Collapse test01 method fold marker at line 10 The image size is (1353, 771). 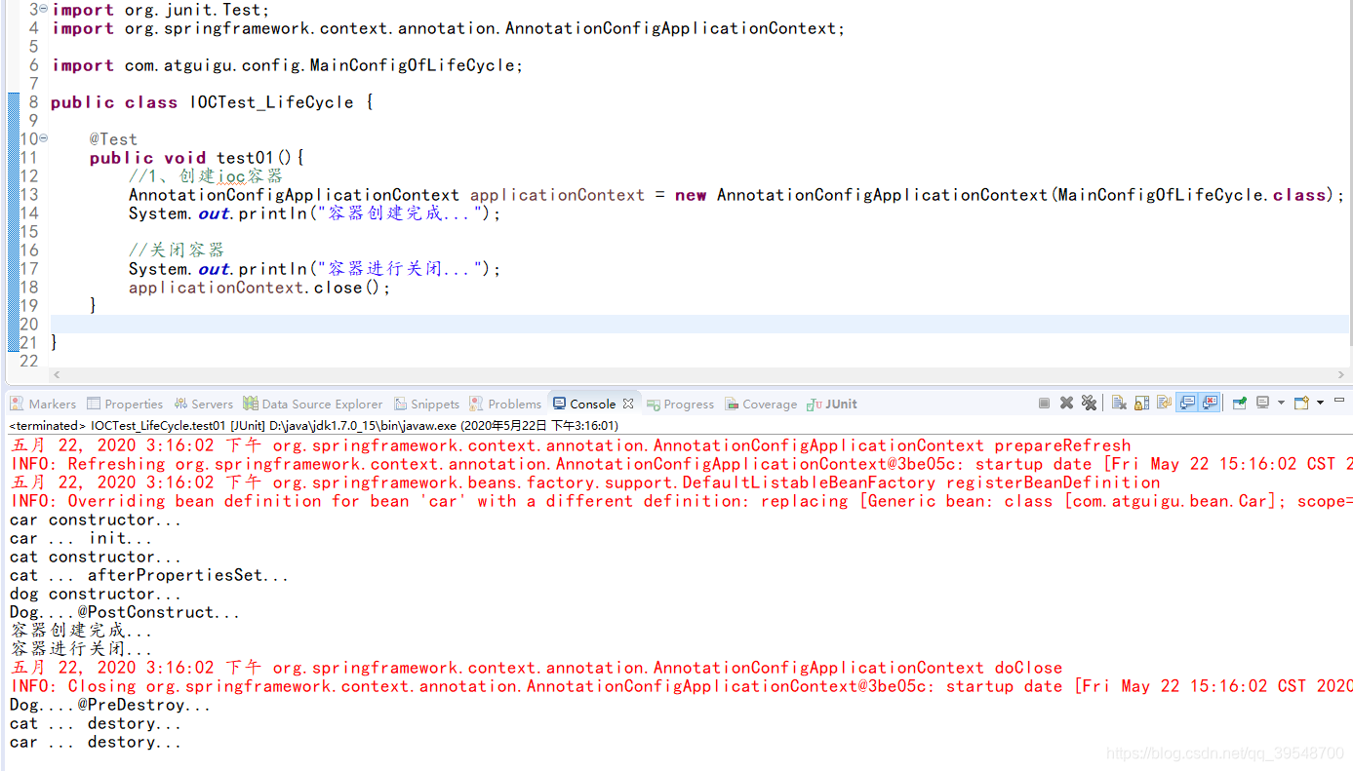[x=43, y=138]
